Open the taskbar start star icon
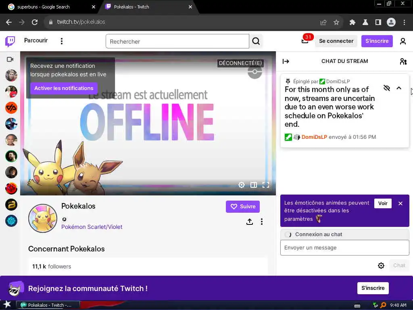Viewport: 413px width, 310px height. 7,304
